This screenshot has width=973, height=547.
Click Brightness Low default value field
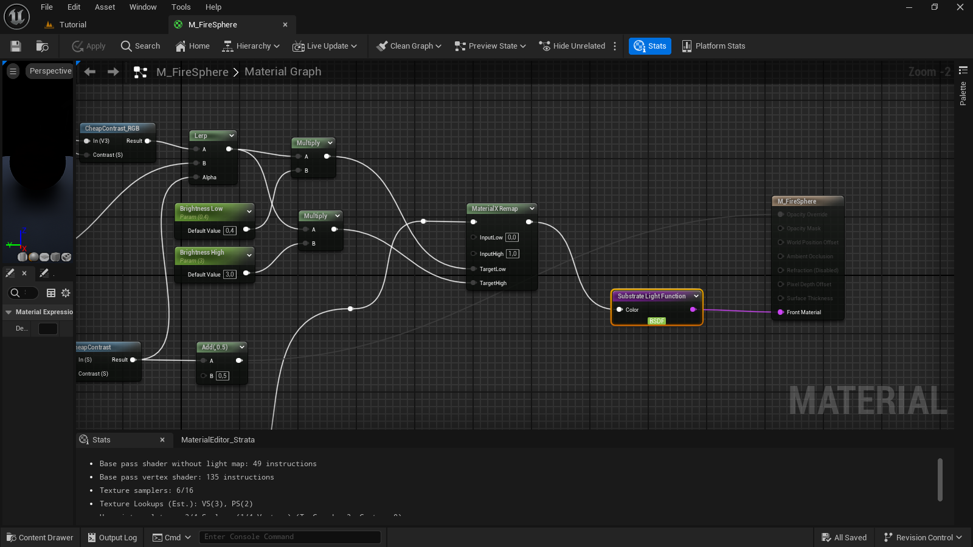tap(230, 231)
